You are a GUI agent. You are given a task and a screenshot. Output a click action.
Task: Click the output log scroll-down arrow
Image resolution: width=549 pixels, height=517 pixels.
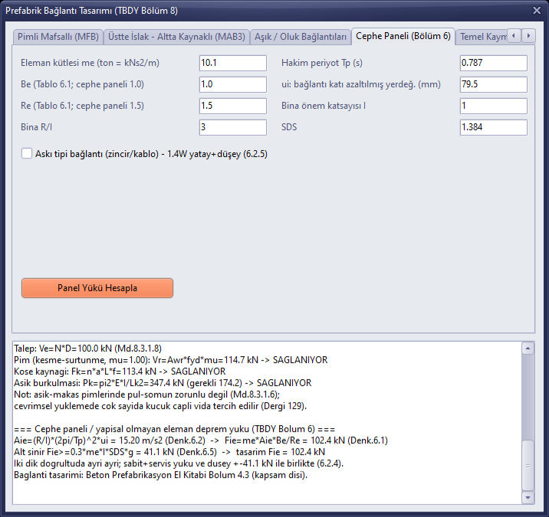[x=528, y=497]
